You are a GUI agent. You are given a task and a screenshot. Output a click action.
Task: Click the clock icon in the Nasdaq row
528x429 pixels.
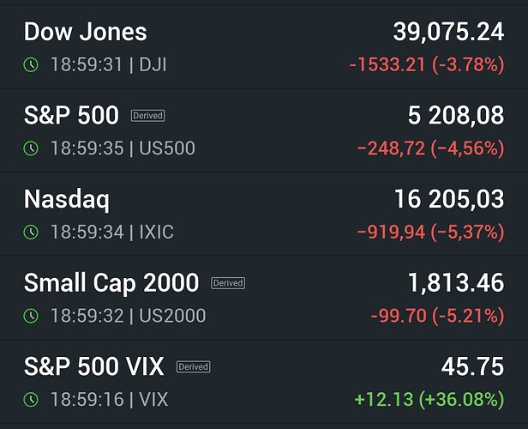31,232
